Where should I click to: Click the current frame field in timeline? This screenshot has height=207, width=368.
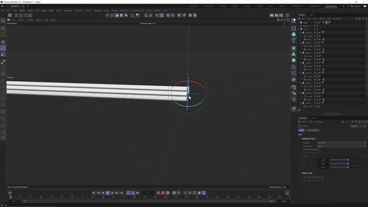(x=148, y=193)
